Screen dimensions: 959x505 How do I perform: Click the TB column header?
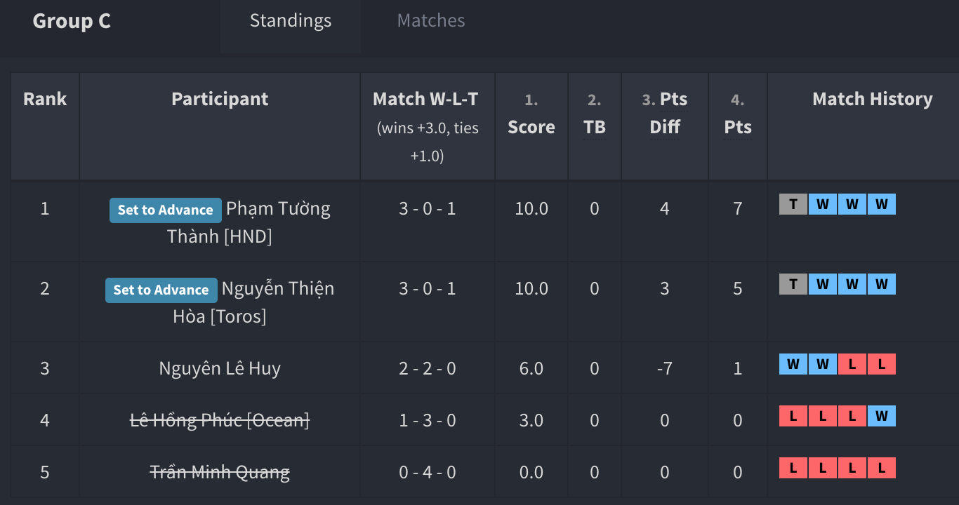(595, 127)
